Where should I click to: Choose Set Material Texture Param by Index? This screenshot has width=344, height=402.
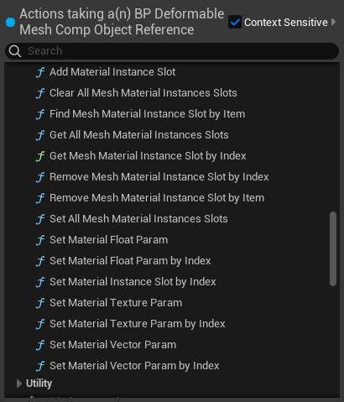coord(138,324)
